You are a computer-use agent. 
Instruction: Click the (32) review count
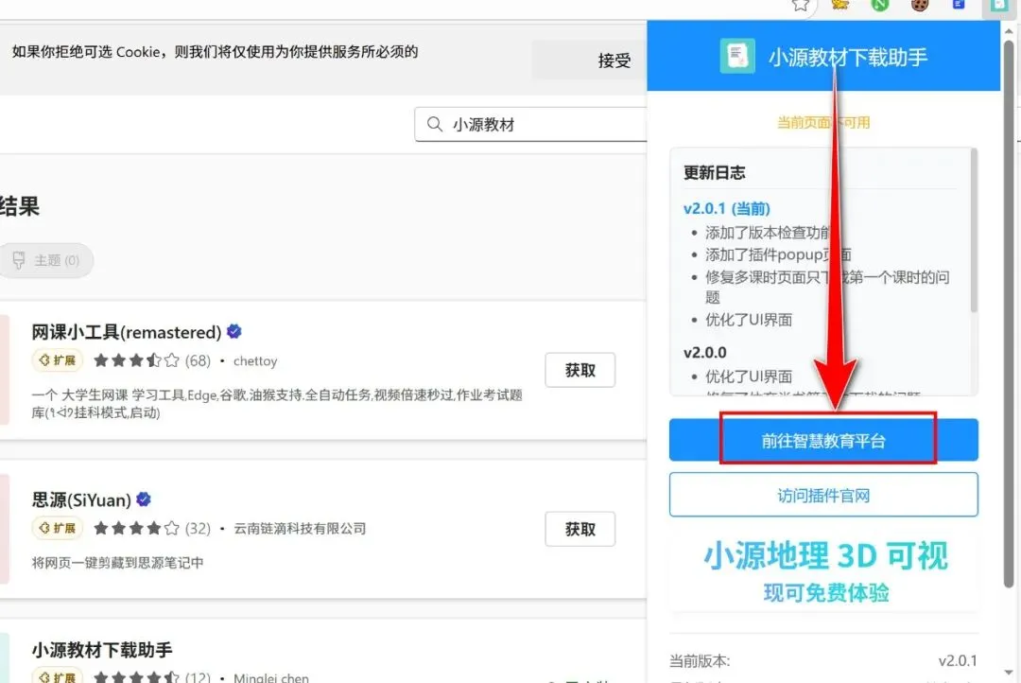coord(198,528)
